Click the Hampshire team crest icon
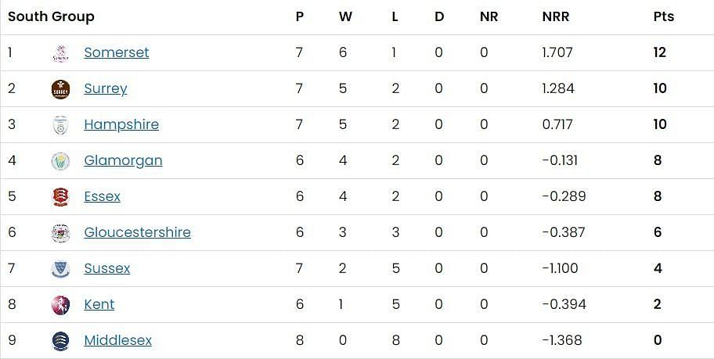This screenshot has height=359, width=714. [x=60, y=125]
